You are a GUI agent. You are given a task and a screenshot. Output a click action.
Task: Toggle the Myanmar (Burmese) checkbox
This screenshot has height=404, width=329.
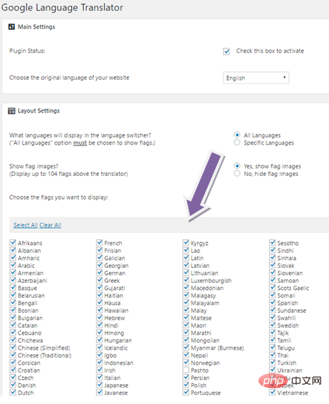pos(186,347)
